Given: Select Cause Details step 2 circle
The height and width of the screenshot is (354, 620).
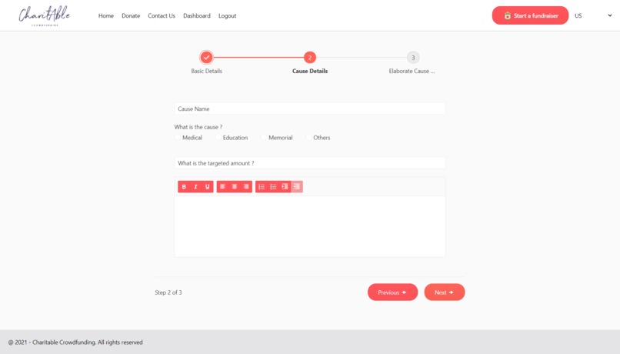Looking at the screenshot, I should pyautogui.click(x=309, y=58).
